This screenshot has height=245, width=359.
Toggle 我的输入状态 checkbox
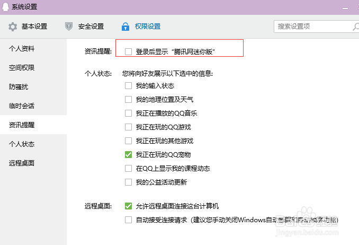coord(128,86)
